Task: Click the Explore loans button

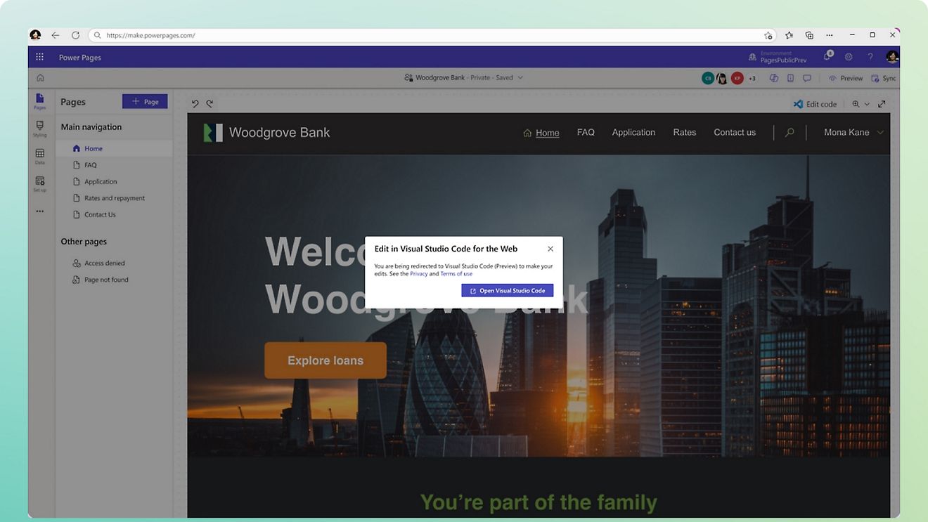Action: click(x=326, y=360)
